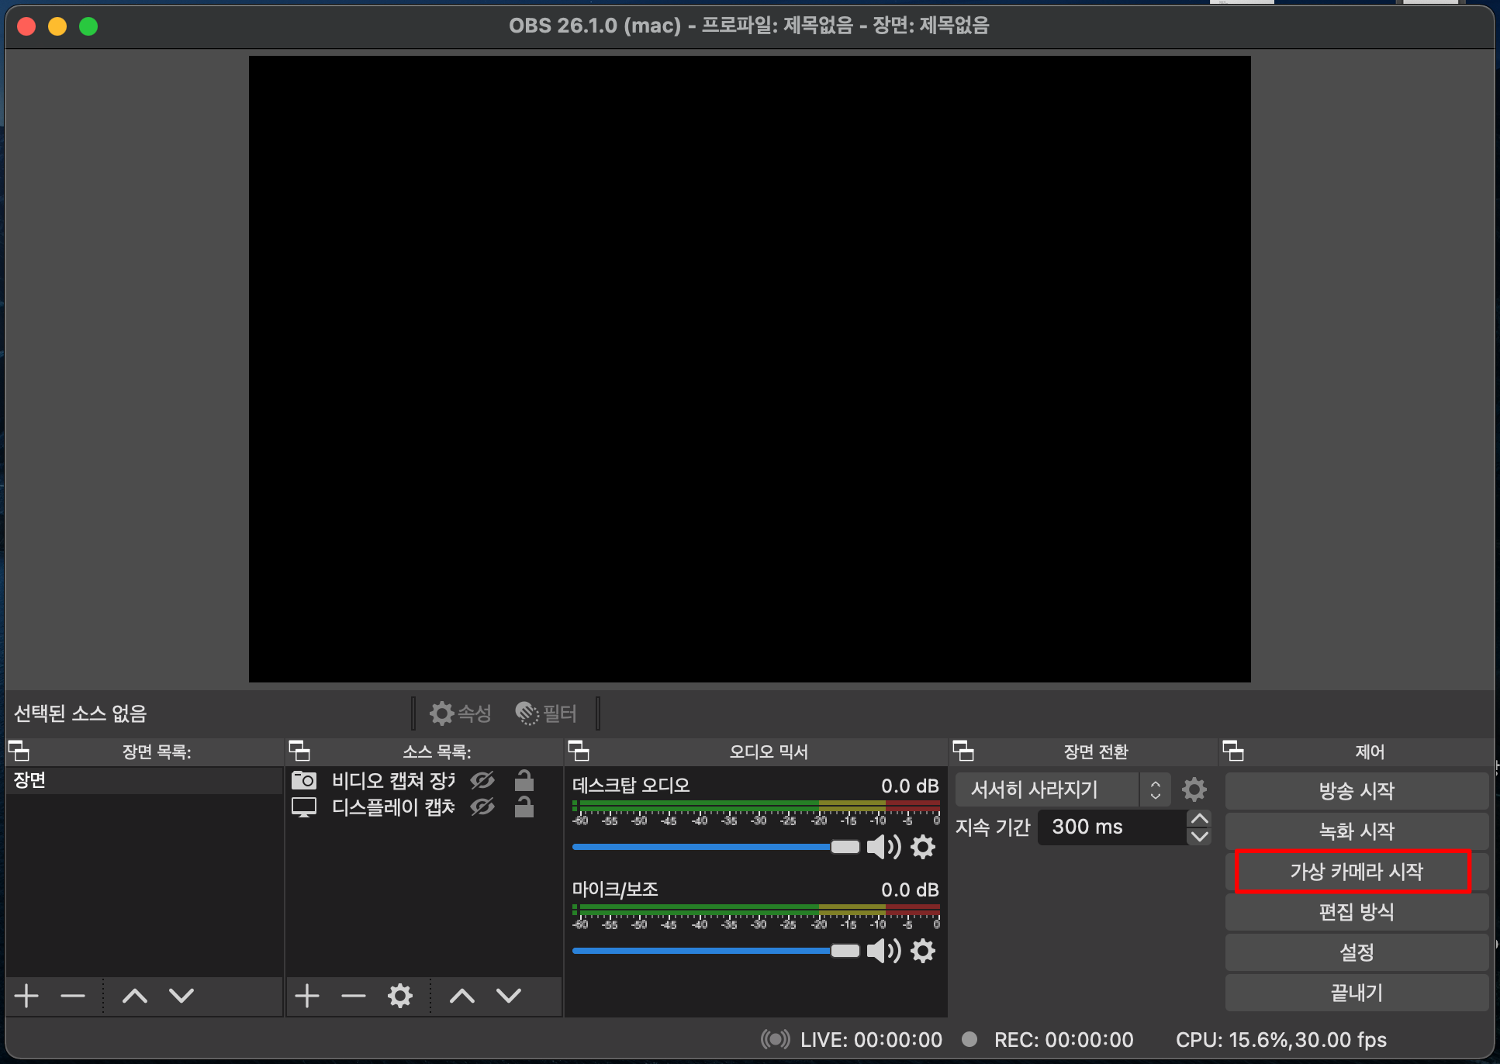Toggle visibility of 비디오 캡쳐 장치 source
1500x1064 pixels.
pyautogui.click(x=482, y=780)
